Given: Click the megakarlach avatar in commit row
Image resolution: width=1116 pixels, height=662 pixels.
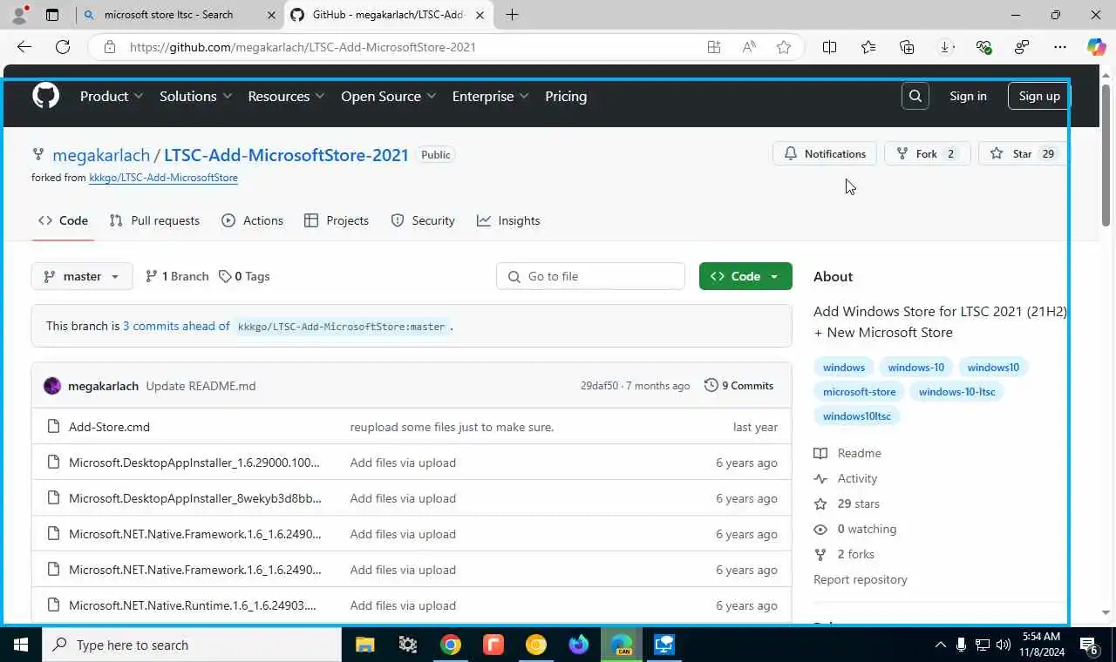Looking at the screenshot, I should [x=52, y=386].
